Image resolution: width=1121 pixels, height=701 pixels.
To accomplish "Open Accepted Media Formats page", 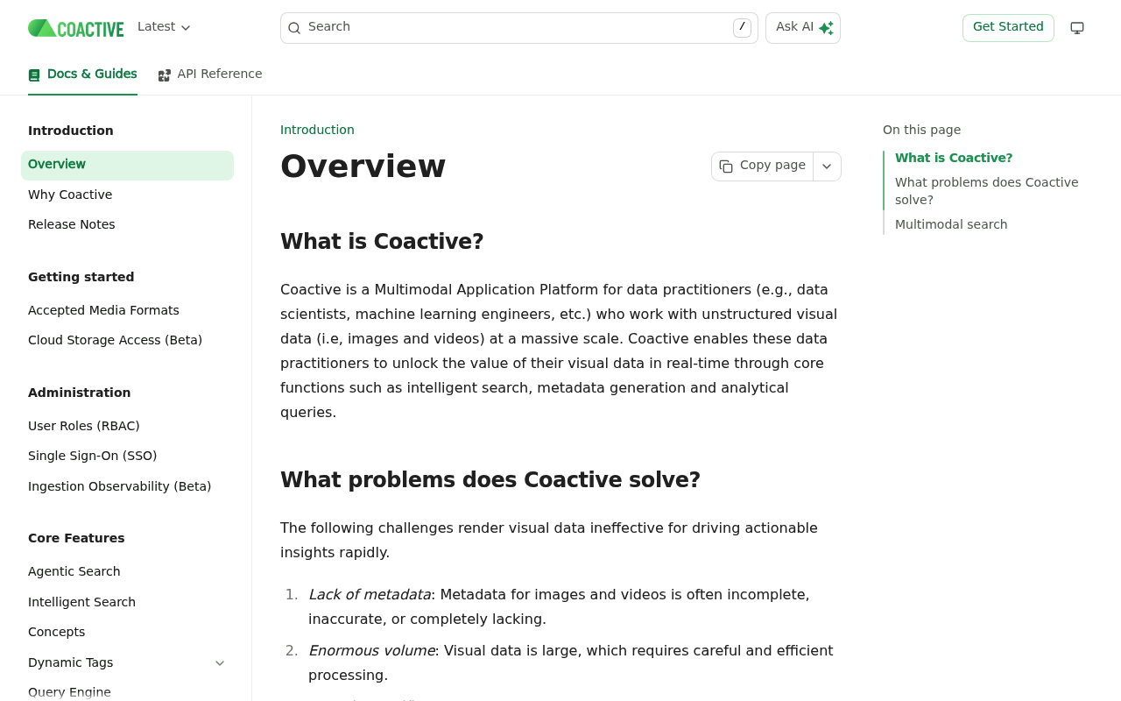I will click(127, 311).
